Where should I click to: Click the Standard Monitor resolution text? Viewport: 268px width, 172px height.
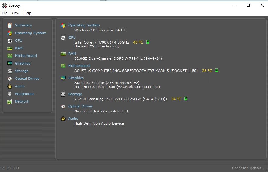pyautogui.click(x=107, y=83)
